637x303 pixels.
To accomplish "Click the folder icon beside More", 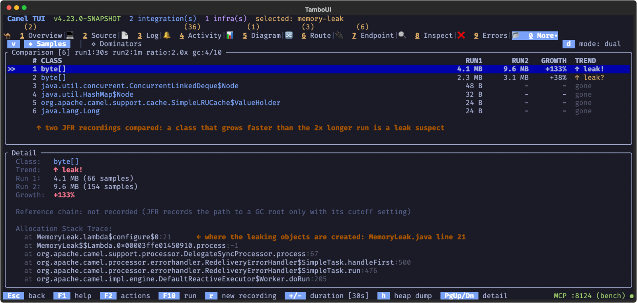I will [x=516, y=35].
